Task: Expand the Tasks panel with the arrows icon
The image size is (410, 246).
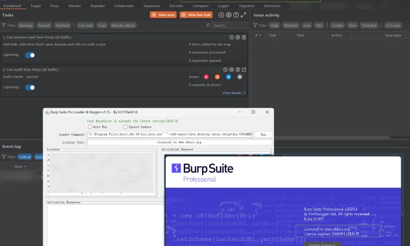Action: pos(243,15)
